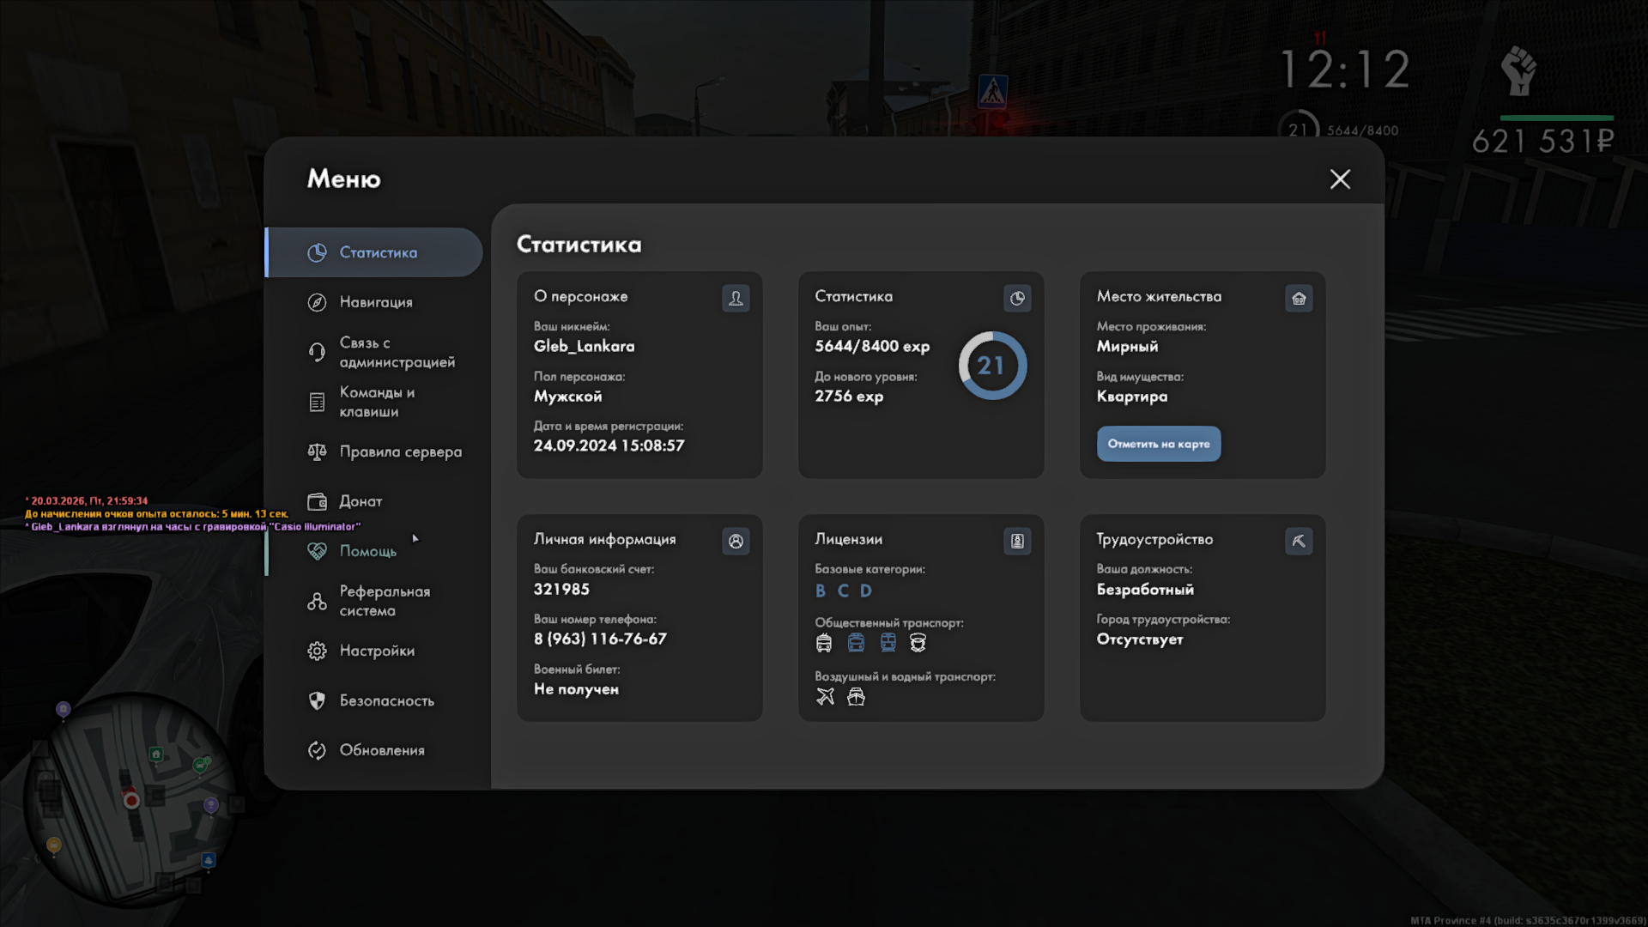
Task: Click the boat license icon
Action: [x=856, y=696]
